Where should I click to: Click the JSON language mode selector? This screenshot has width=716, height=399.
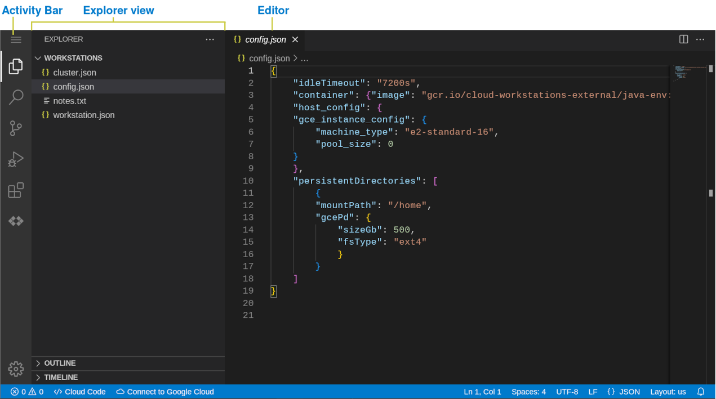(x=624, y=392)
